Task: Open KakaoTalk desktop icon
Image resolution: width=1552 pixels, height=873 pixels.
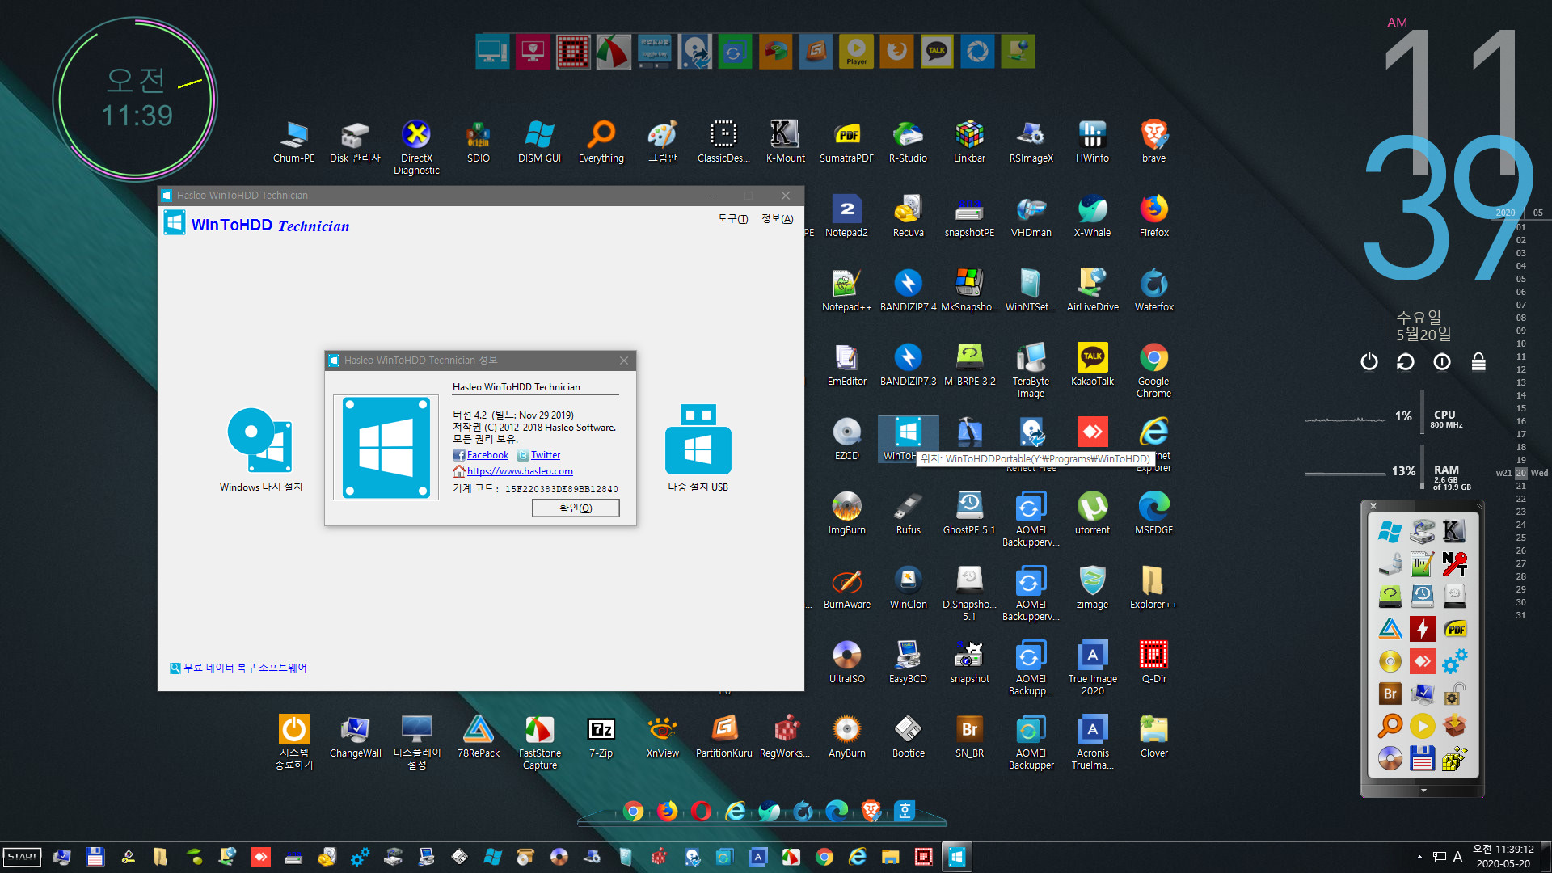Action: pos(1092,365)
